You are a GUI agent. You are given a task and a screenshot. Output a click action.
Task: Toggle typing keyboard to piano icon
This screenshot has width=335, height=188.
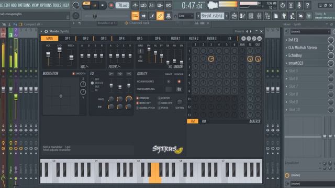(135, 16)
